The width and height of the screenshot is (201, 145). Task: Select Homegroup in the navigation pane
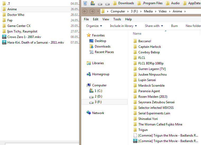point(98,74)
